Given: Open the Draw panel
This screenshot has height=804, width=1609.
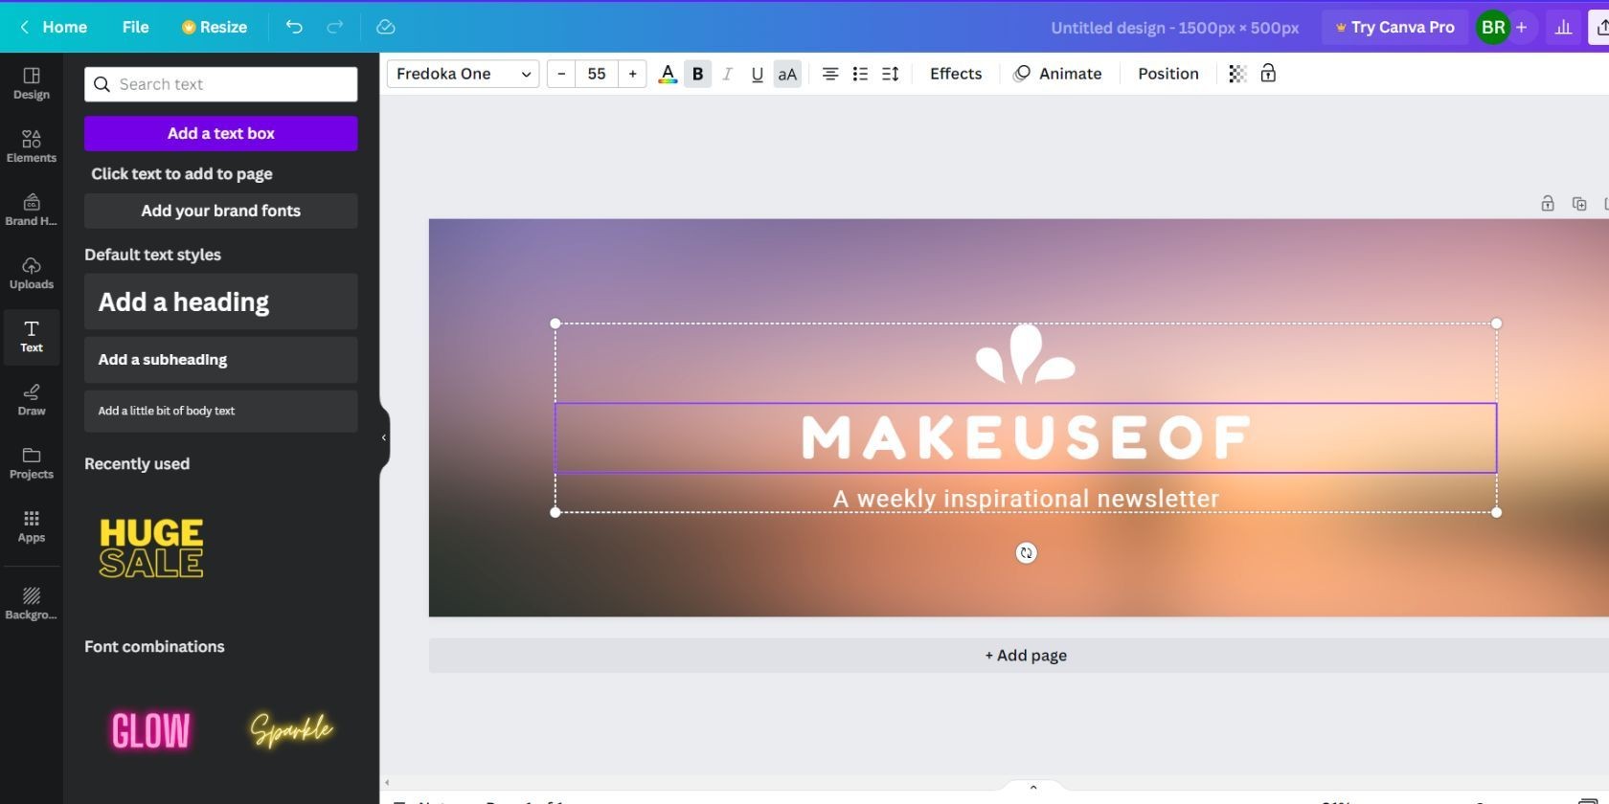Looking at the screenshot, I should coord(32,400).
